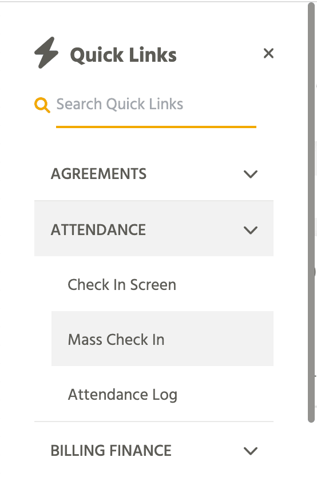The width and height of the screenshot is (317, 477).
Task: Click the orange magnifying glass search icon
Action: 42,105
